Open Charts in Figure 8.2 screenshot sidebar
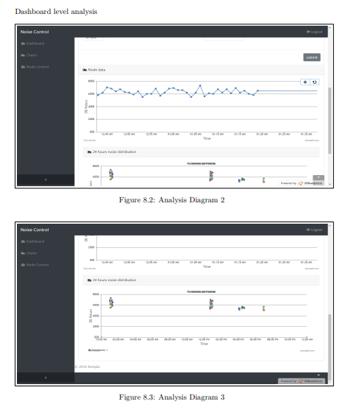The width and height of the screenshot is (345, 418). point(29,55)
